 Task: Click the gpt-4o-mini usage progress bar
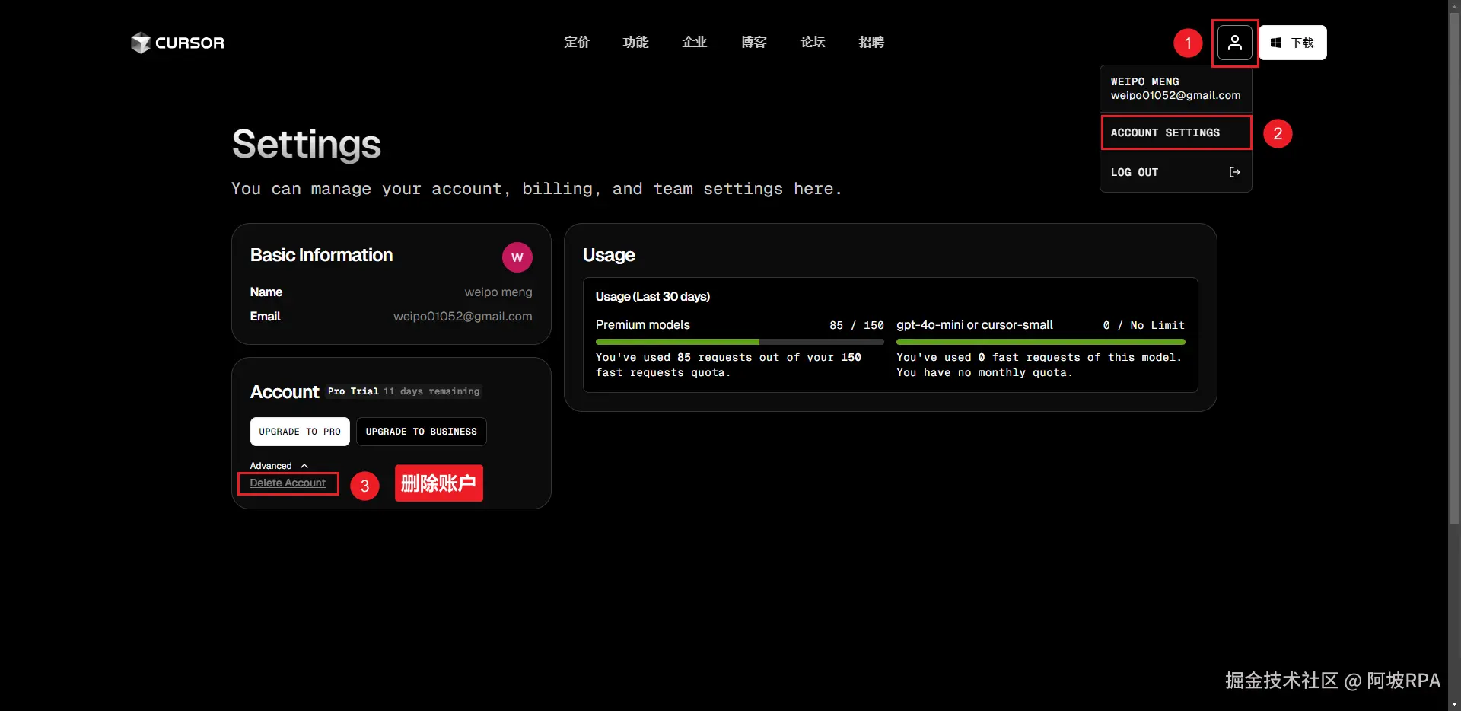[x=1041, y=342]
